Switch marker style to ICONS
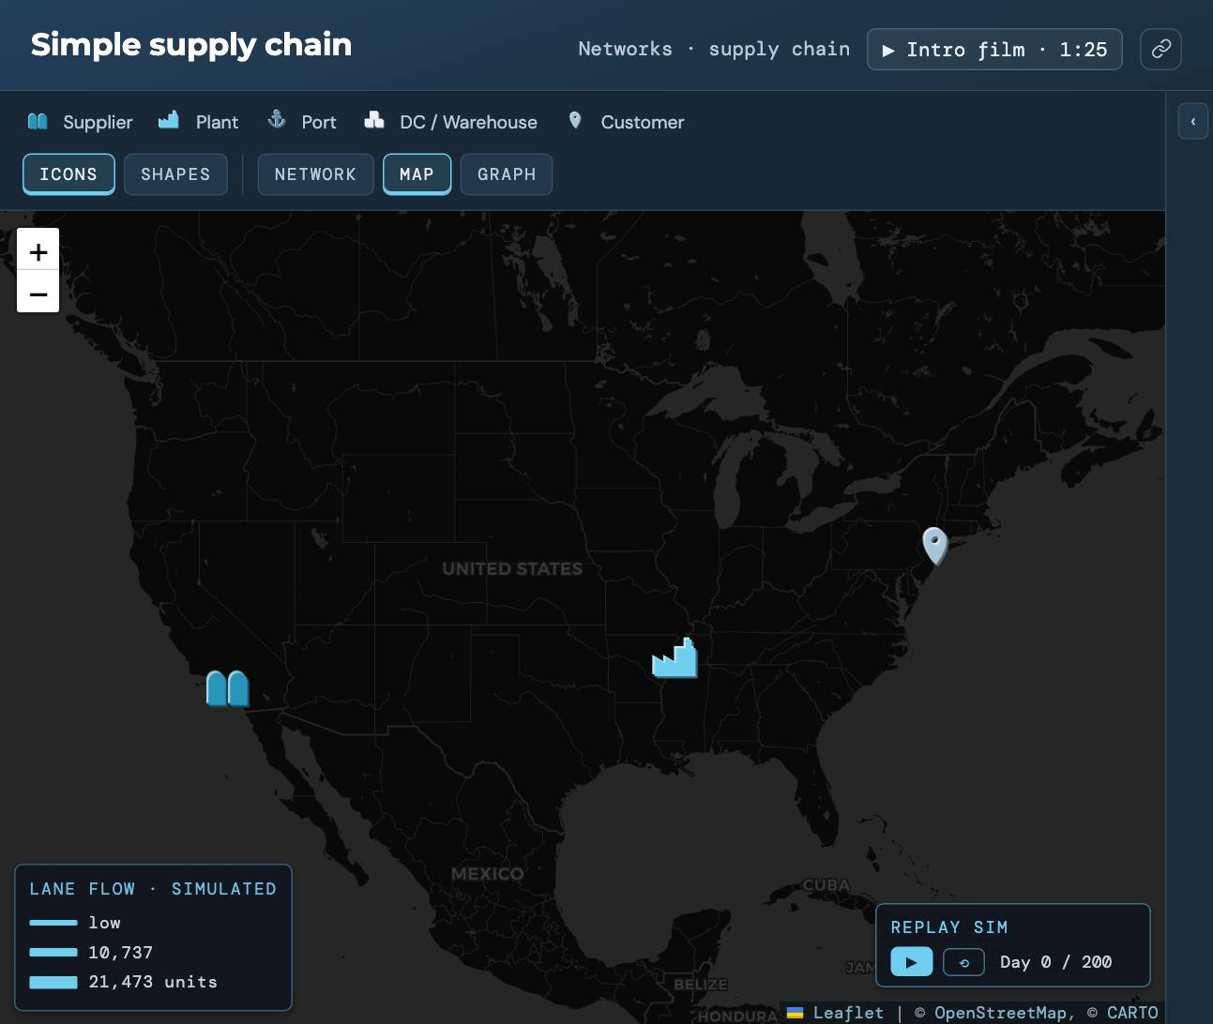1213x1024 pixels. point(68,174)
